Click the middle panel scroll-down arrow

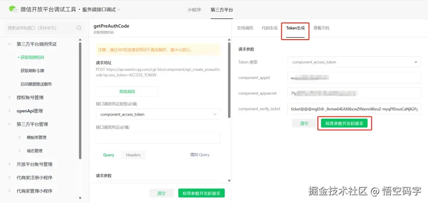[x=229, y=180]
